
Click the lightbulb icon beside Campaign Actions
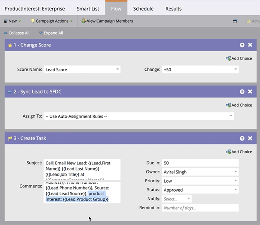click(33, 21)
